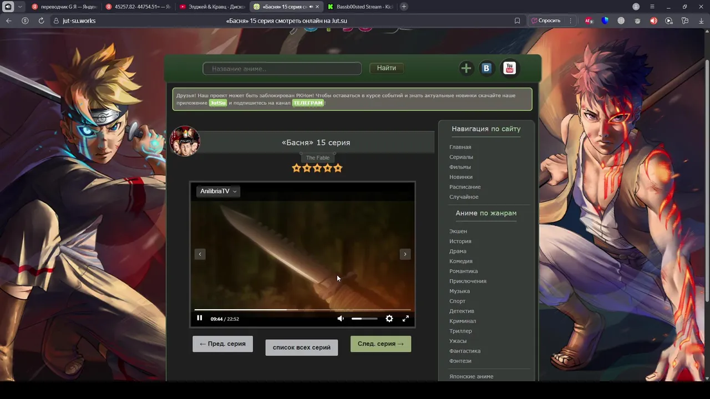Bookmark this page
Viewport: 710px width, 399px height.
[517, 21]
